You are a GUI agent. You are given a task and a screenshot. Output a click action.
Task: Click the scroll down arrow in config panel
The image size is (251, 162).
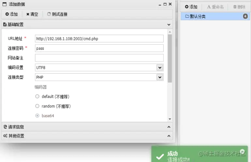point(170,119)
